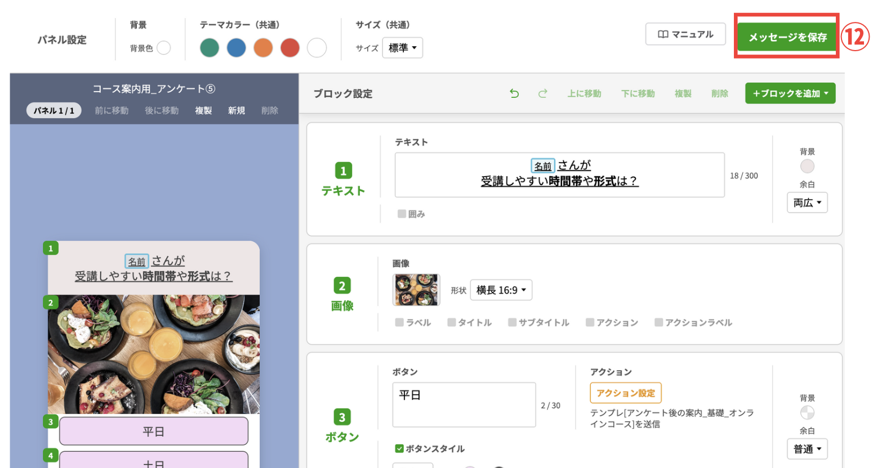Image resolution: width=873 pixels, height=468 pixels.
Task: Expand the +ブロックを追加 dropdown
Action: click(x=790, y=93)
